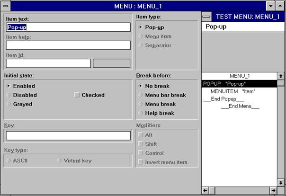Select the Disabled initial state

tap(8, 95)
